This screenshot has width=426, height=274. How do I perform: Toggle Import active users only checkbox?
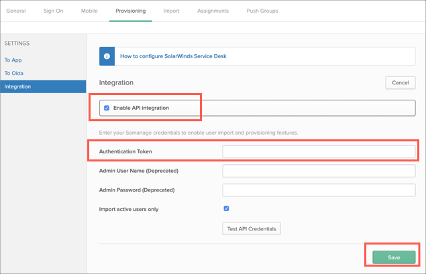[x=226, y=209]
